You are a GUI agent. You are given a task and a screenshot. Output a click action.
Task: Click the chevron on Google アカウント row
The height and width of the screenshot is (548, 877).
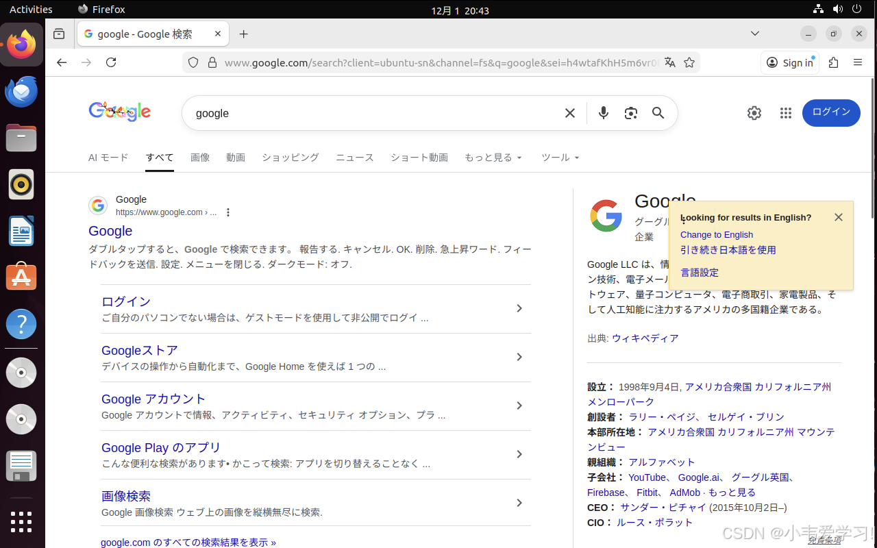(x=519, y=406)
